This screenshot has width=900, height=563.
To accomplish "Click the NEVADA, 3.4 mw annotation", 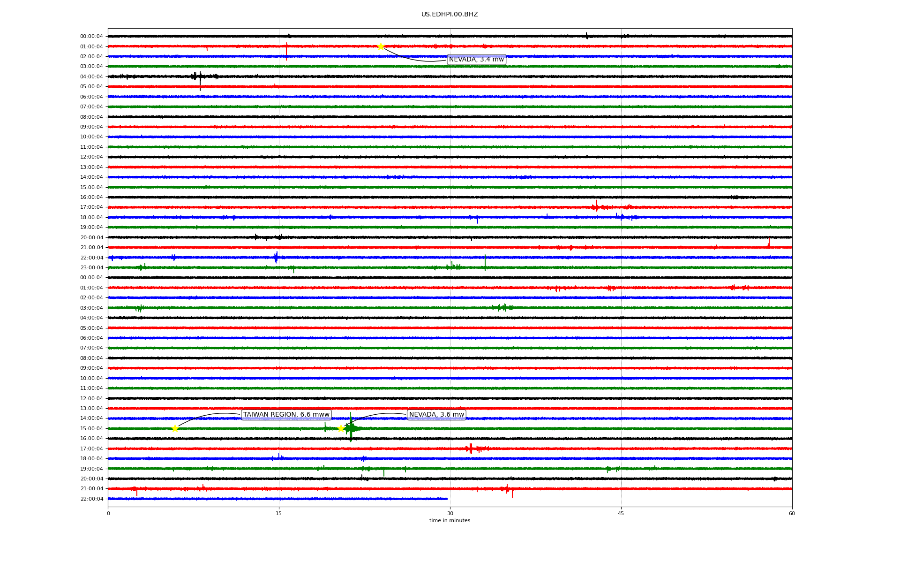I will pos(476,60).
